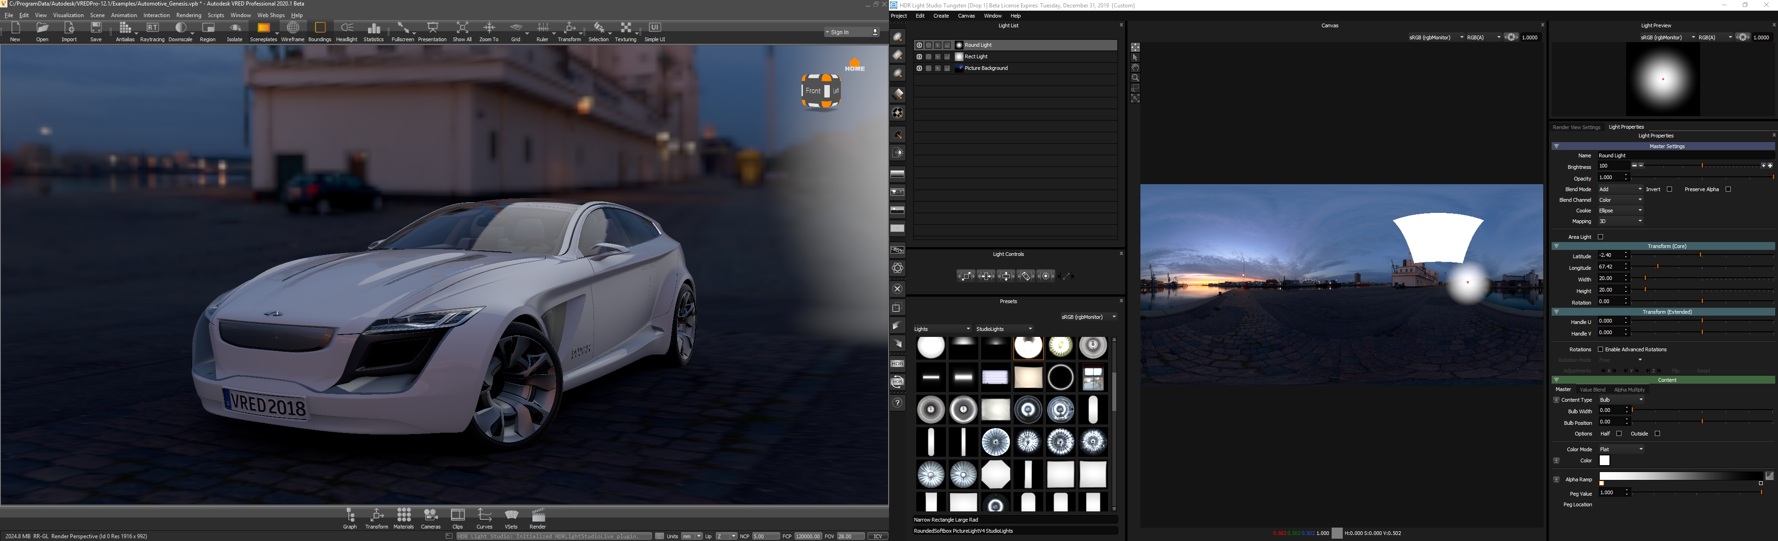
Task: Click the Show All icon
Action: pyautogui.click(x=463, y=31)
